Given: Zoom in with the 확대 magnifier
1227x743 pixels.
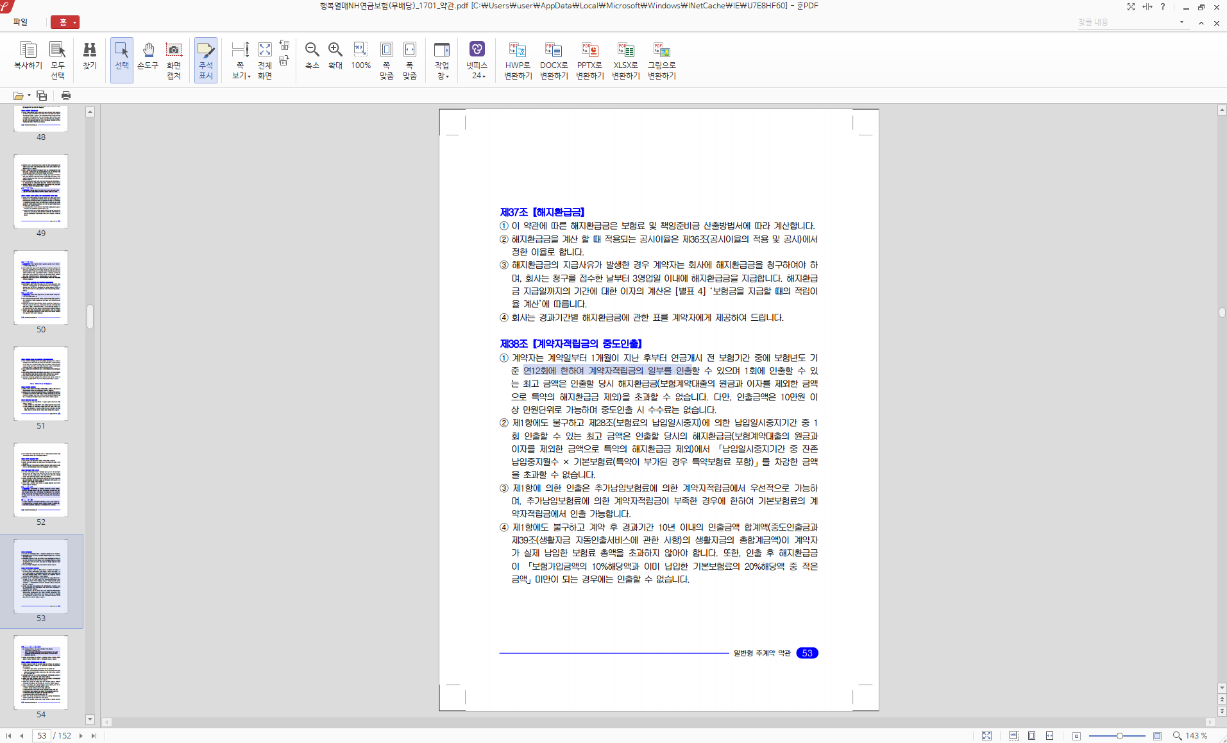Looking at the screenshot, I should click(x=335, y=56).
